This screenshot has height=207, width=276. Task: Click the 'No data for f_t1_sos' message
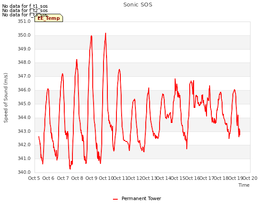[25, 6]
